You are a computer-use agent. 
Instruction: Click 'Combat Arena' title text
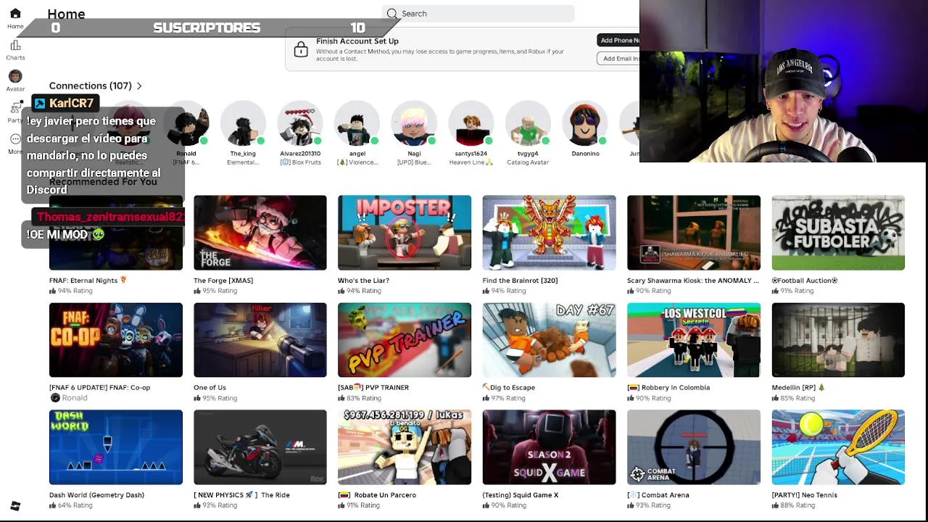click(658, 495)
